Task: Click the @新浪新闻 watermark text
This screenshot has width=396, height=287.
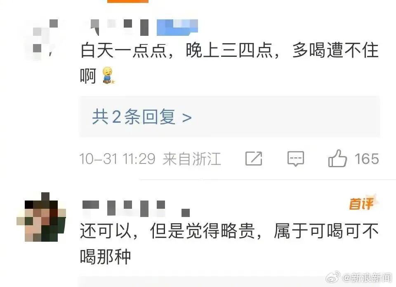Action: coord(368,278)
